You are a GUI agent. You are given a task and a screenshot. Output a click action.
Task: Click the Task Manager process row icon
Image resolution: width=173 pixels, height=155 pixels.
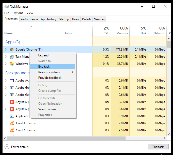(12, 57)
